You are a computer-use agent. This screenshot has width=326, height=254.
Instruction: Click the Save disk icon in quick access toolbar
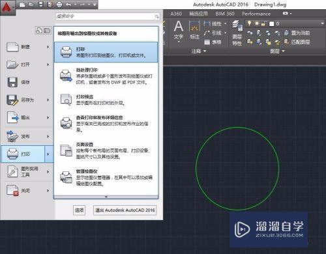tap(40, 5)
